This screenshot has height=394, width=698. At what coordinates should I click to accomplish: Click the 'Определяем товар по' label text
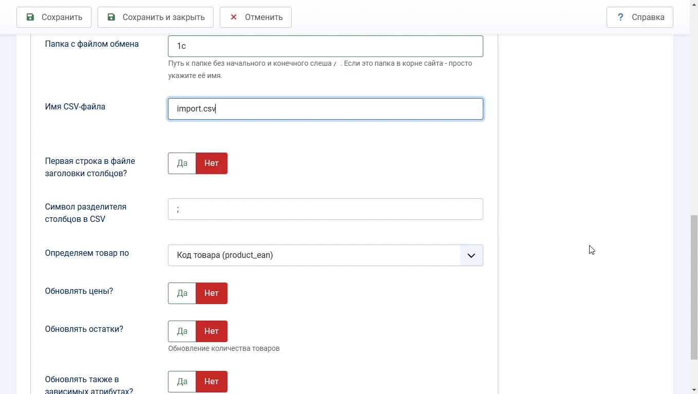pos(87,253)
